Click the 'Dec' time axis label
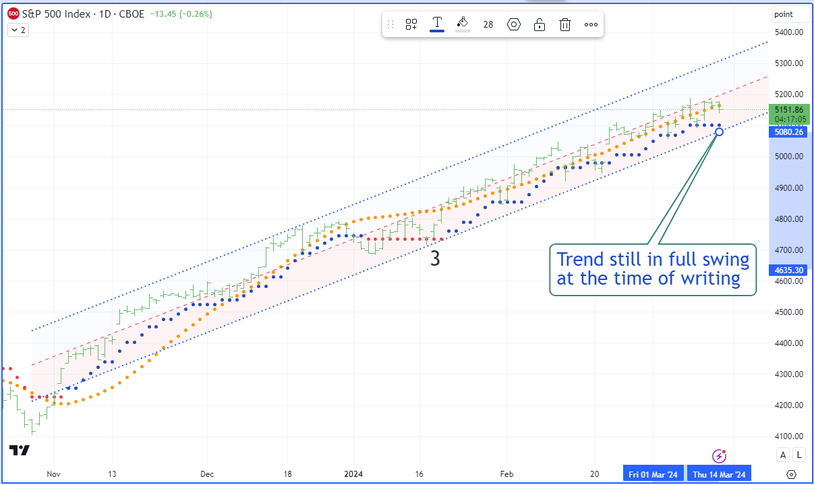Image resolution: width=814 pixels, height=485 pixels. (x=207, y=473)
